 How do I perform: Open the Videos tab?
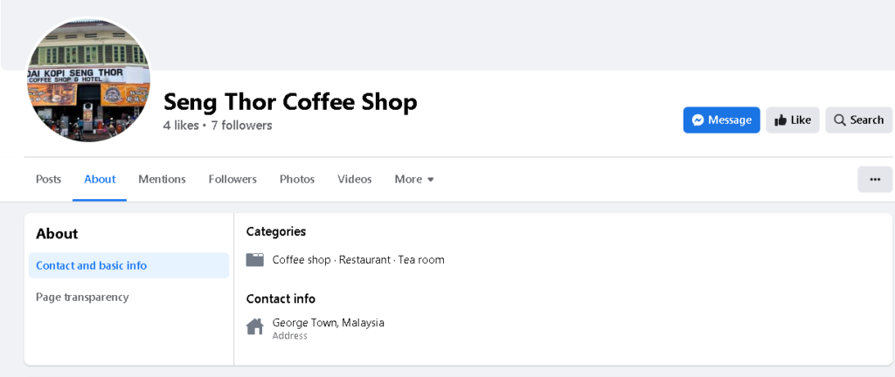355,180
